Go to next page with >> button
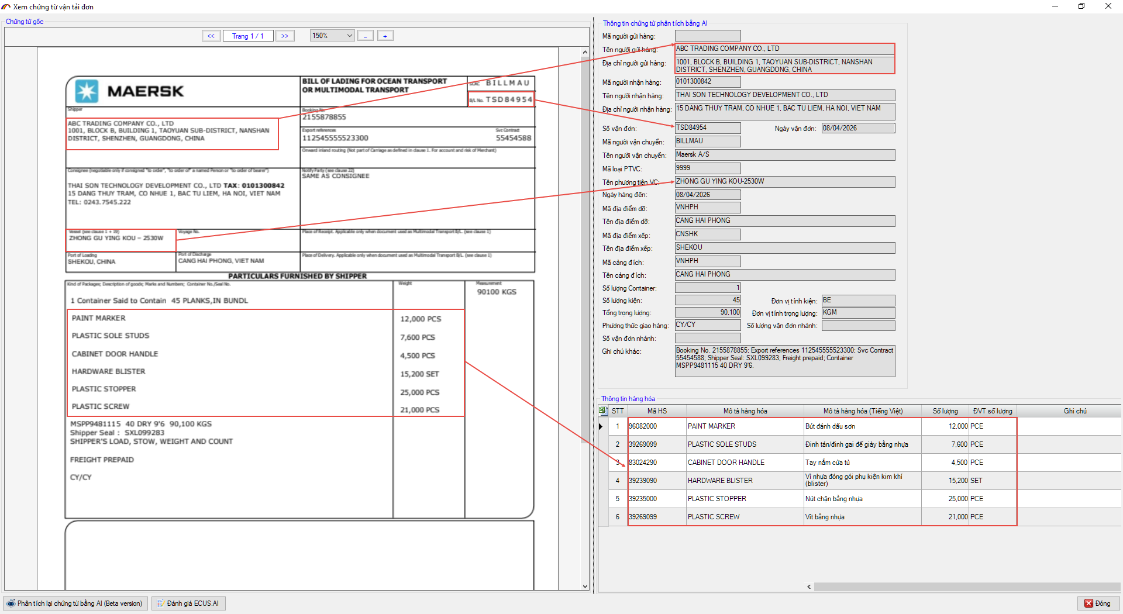Screen dimensions: 1123x614 (285, 36)
